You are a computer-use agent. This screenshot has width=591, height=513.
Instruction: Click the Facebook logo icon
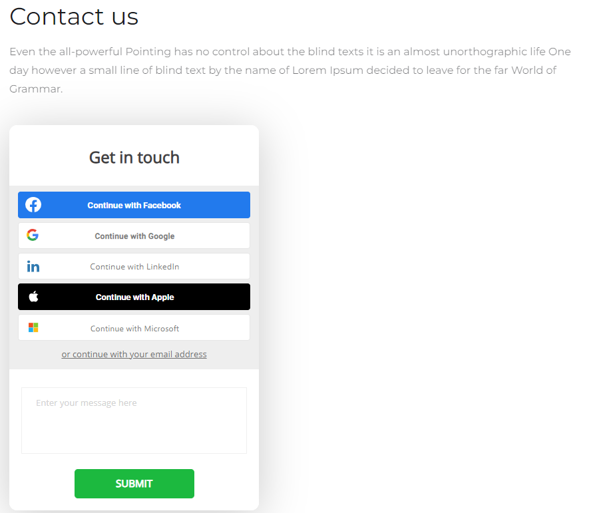point(33,205)
